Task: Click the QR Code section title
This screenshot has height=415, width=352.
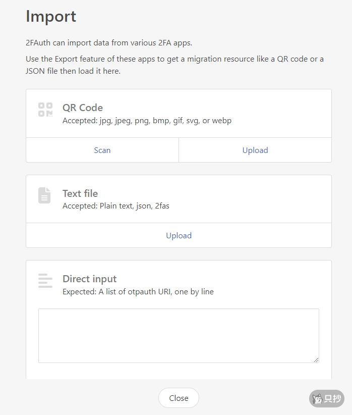Action: pyautogui.click(x=83, y=108)
